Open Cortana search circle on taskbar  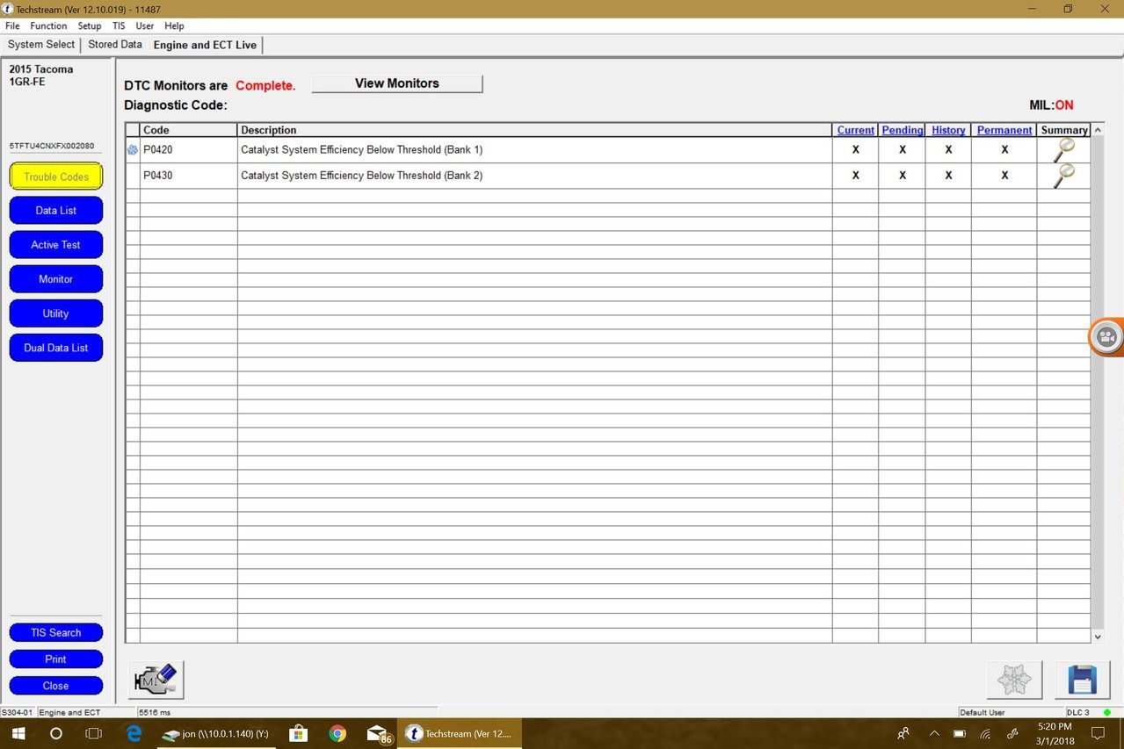point(56,733)
